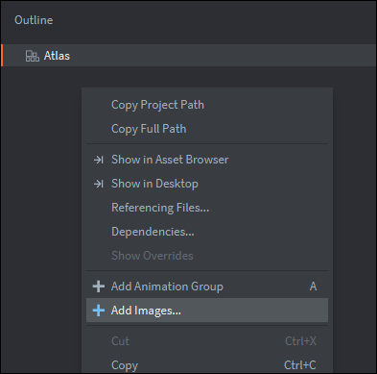The width and height of the screenshot is (377, 374).
Task: Choose Add Animation Group
Action: click(x=207, y=287)
